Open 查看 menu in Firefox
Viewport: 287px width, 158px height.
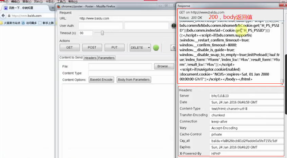(27, 1)
